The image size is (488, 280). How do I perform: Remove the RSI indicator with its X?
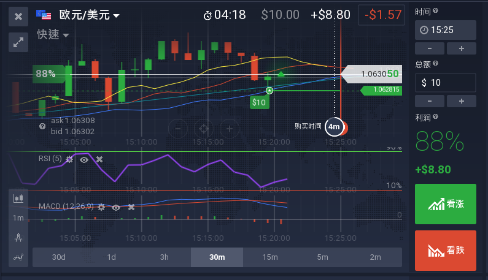tap(99, 159)
